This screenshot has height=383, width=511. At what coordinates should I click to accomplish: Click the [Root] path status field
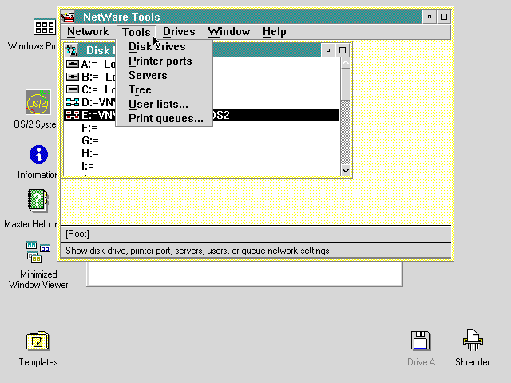(x=255, y=234)
